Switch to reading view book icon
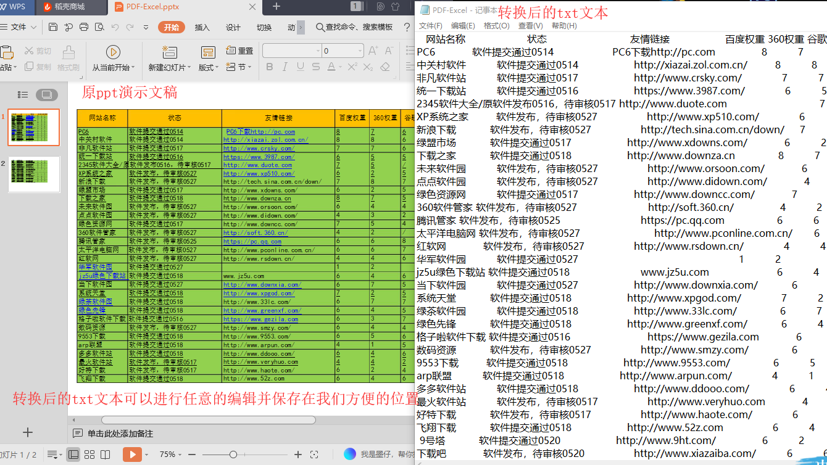 pyautogui.click(x=105, y=455)
